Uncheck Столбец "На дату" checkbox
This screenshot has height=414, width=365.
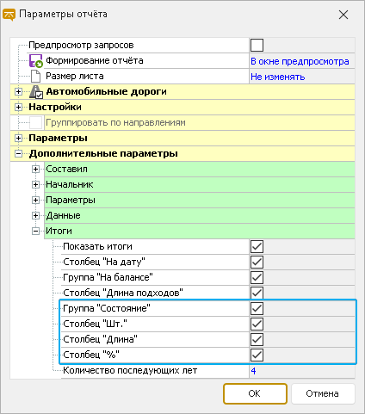point(257,262)
